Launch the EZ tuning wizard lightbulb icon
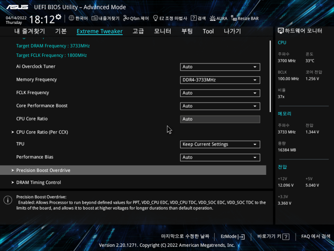Viewport: 334px width, 251px height. 155,18
